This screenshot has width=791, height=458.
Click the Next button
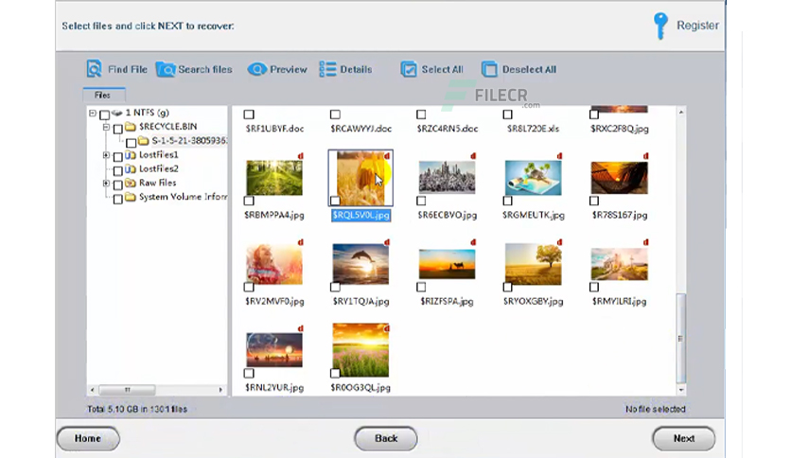[683, 438]
